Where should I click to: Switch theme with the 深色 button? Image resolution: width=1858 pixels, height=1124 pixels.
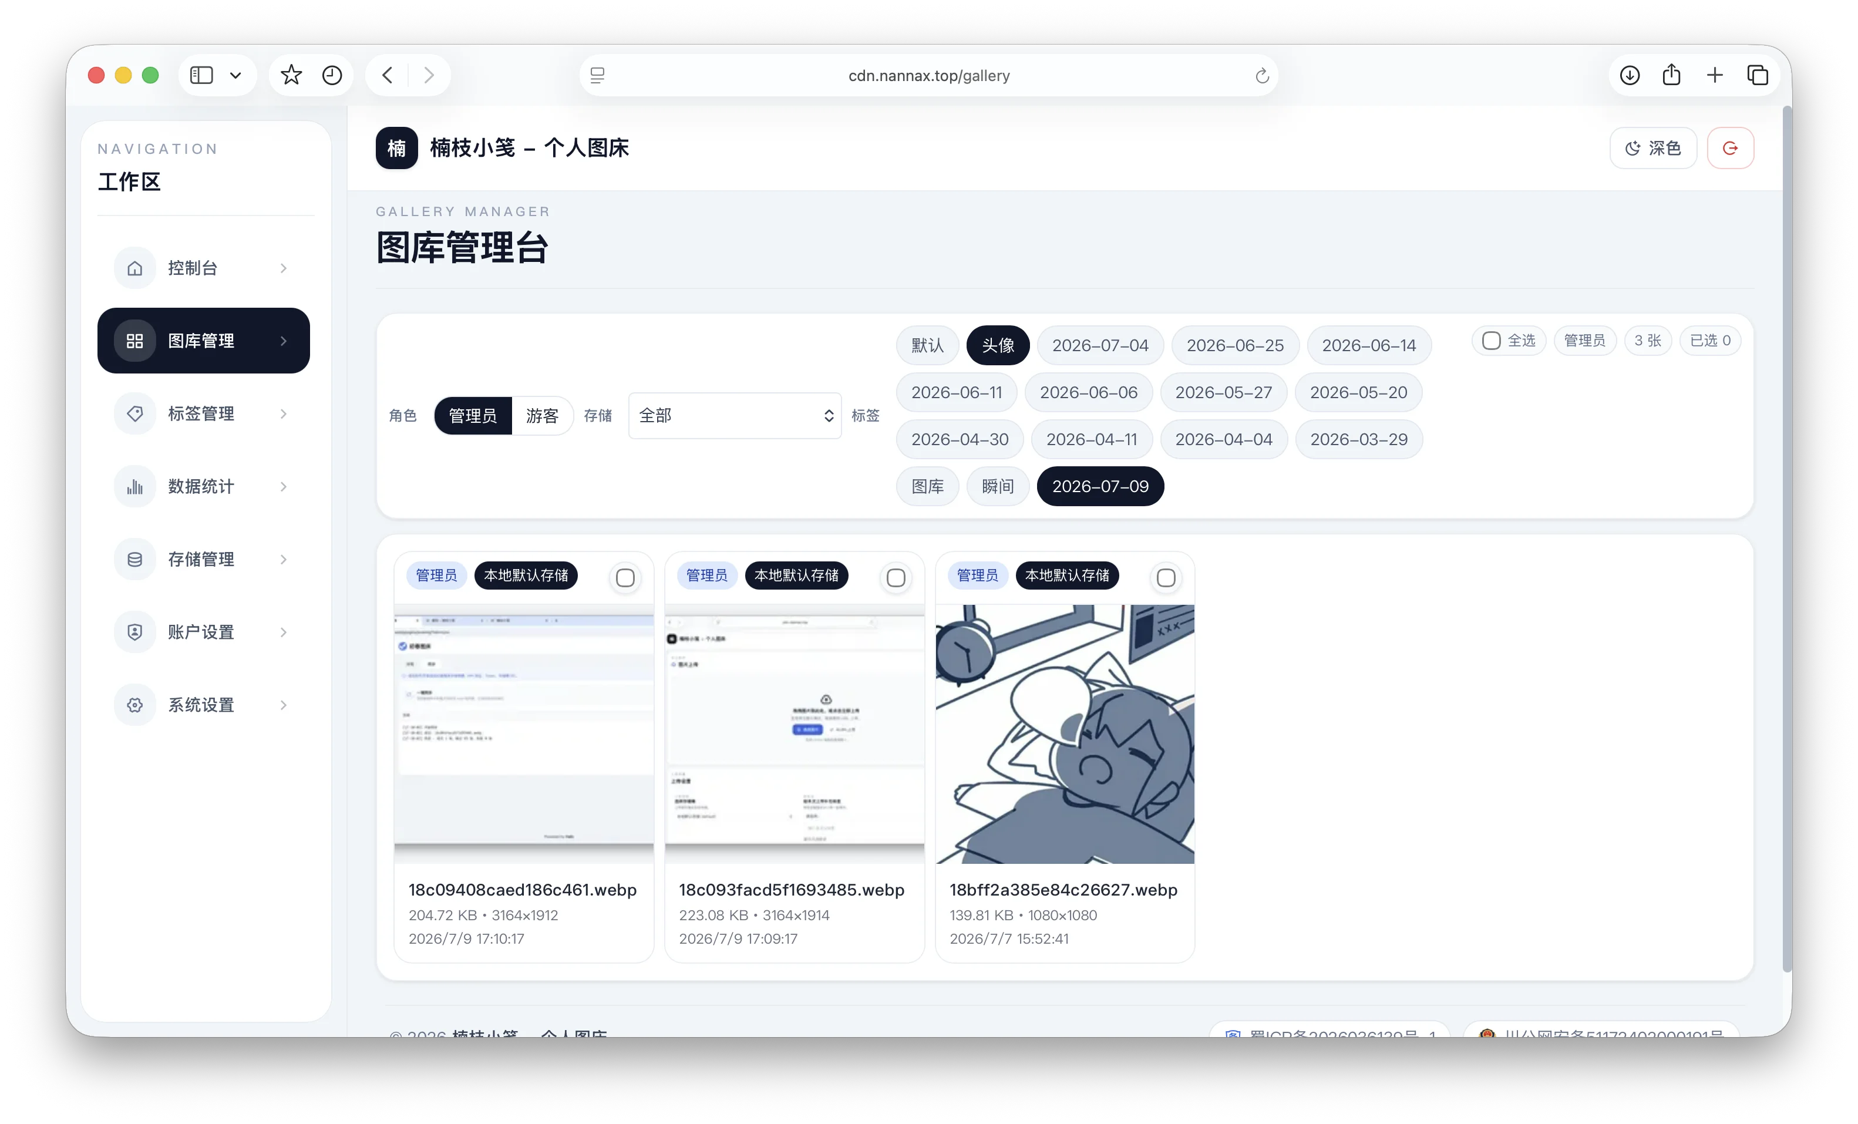pos(1653,148)
